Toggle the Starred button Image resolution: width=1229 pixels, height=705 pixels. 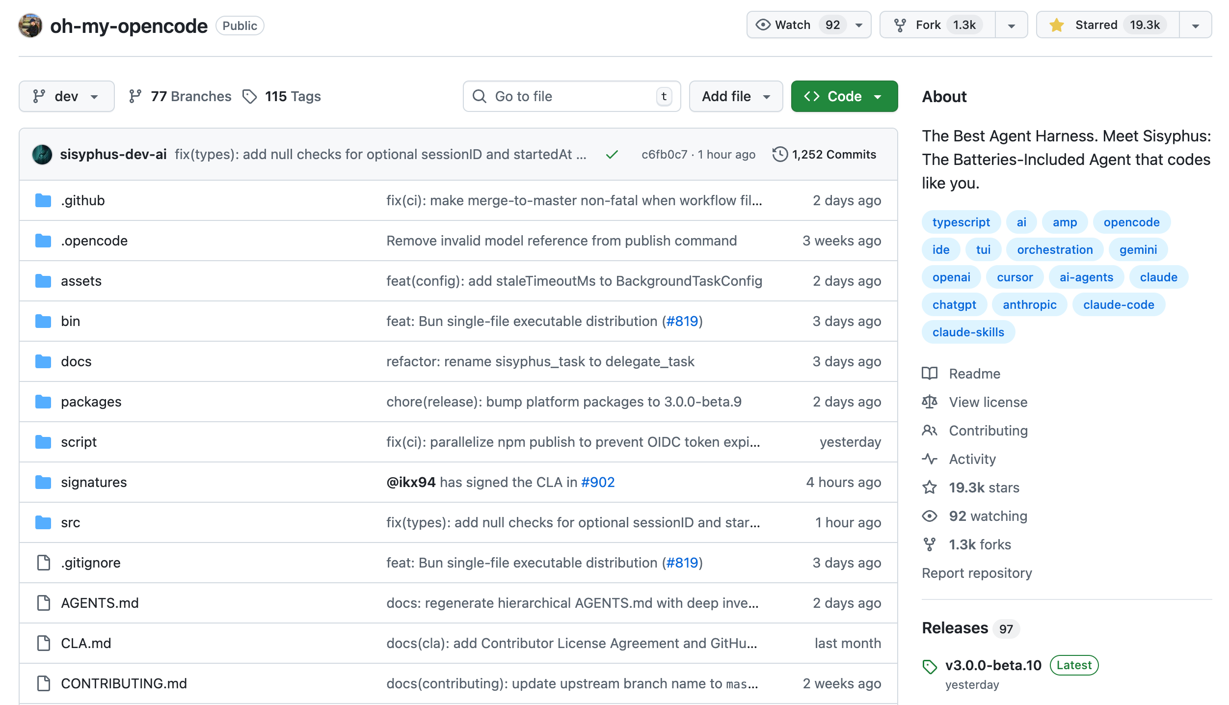point(1108,25)
